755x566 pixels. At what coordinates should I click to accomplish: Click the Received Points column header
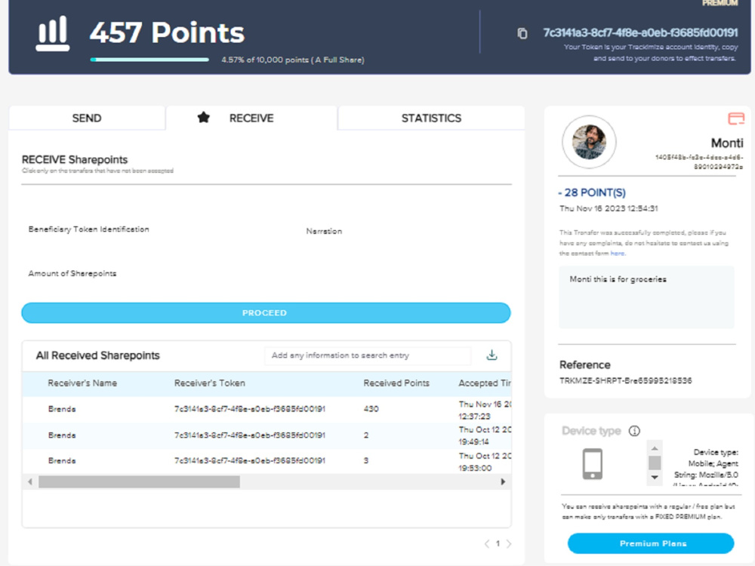pos(396,383)
